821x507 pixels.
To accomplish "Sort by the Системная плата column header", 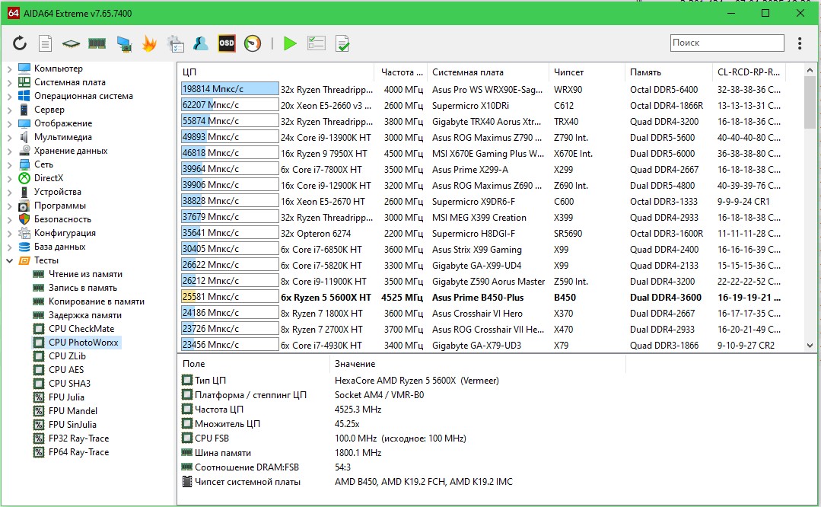I will pos(488,72).
